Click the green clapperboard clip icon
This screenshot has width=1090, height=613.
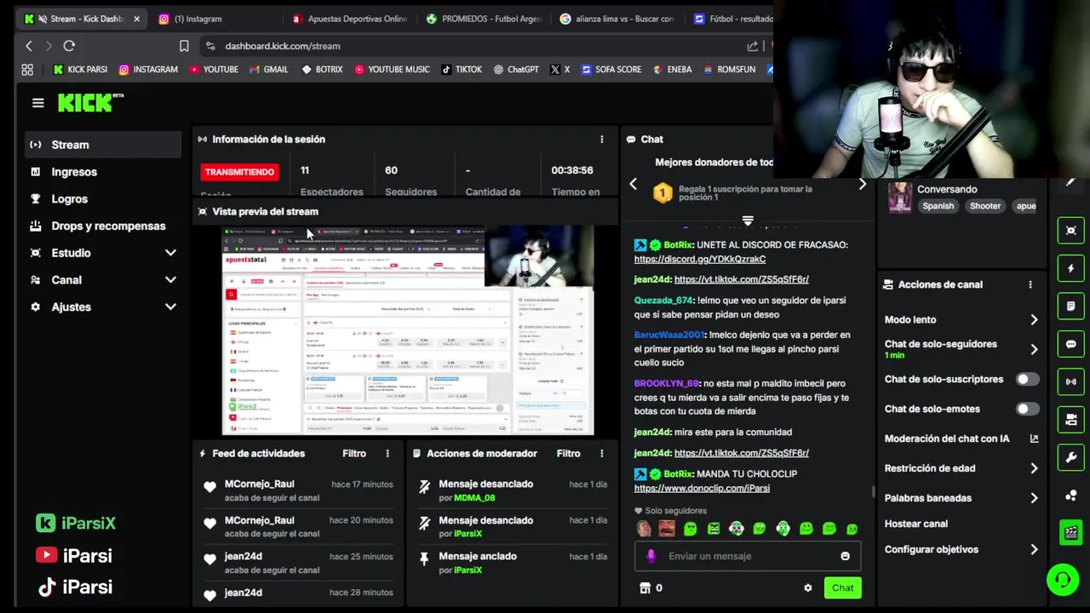tap(1071, 533)
